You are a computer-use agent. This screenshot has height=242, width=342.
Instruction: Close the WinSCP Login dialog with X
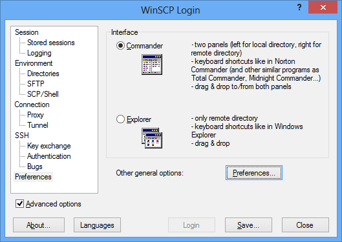pyautogui.click(x=323, y=7)
